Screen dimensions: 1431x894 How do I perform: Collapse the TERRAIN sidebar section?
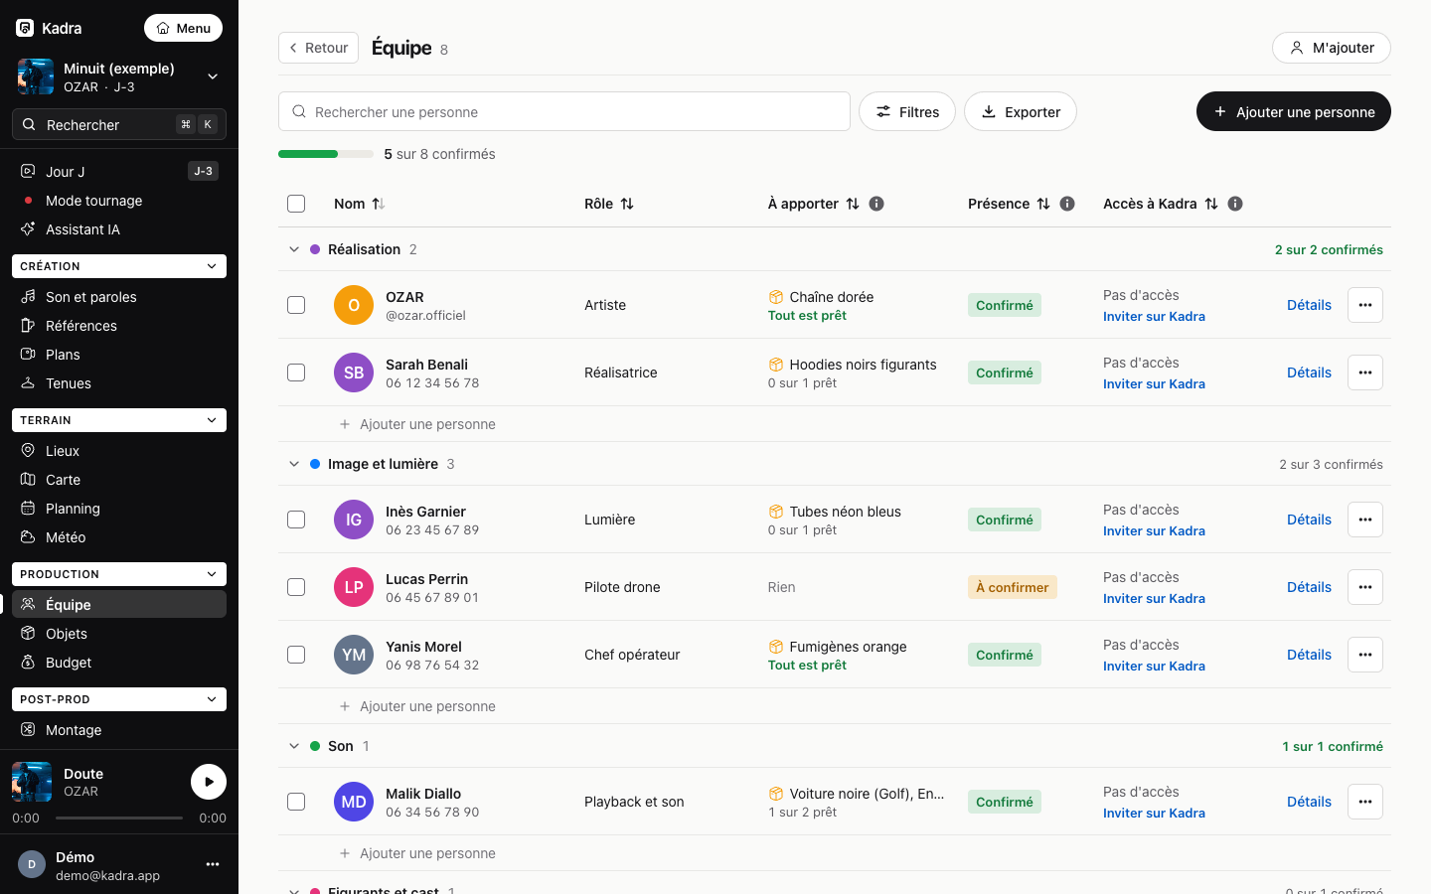(x=119, y=420)
